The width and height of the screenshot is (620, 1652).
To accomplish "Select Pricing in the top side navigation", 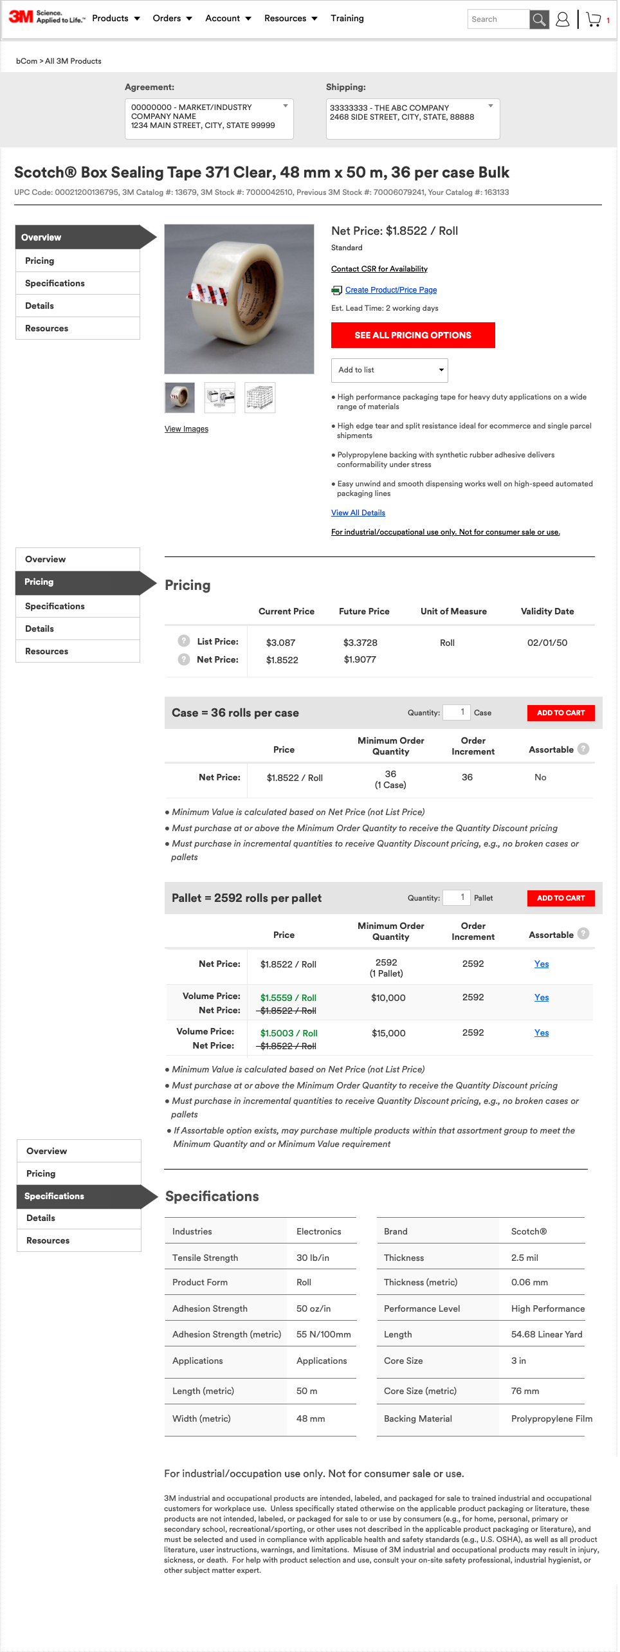I will point(78,261).
